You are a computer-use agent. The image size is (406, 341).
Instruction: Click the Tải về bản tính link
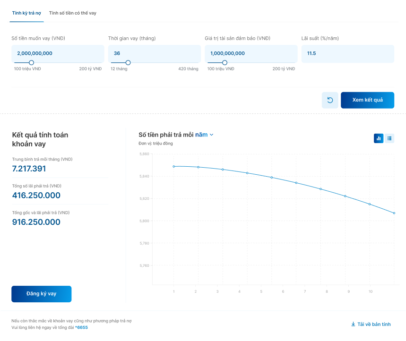coord(373,324)
